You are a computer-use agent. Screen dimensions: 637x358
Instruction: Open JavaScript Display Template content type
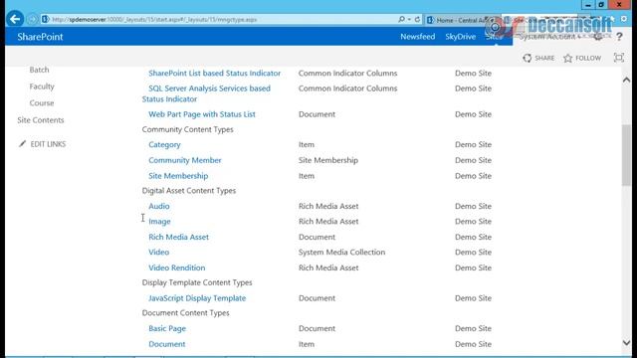[x=197, y=298]
